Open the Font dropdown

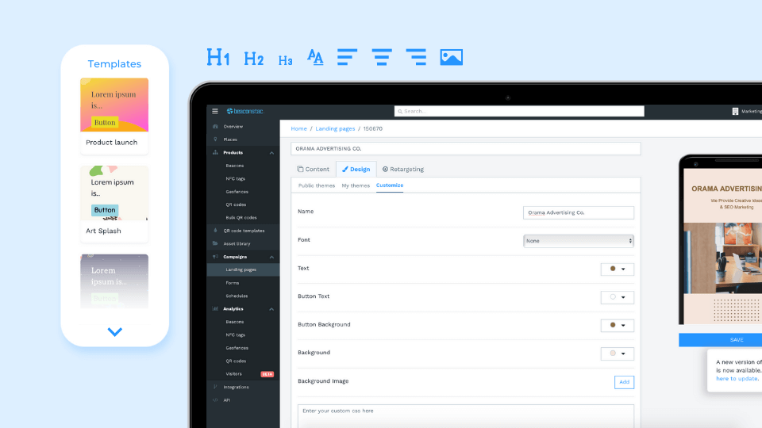tap(578, 240)
